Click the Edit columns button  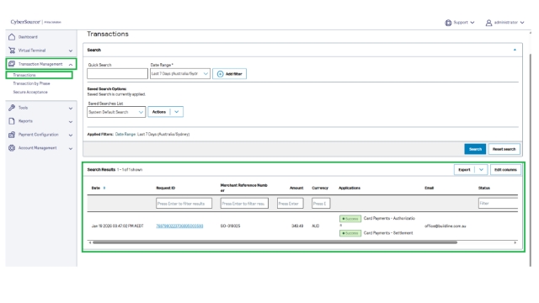tap(505, 169)
